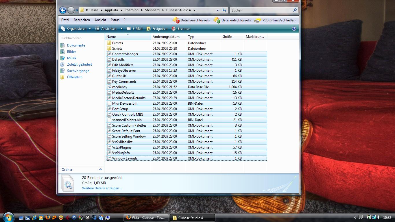Image resolution: width=395 pixels, height=222 pixels.
Task: Expand the address bar history dropdown
Action: pos(218,10)
